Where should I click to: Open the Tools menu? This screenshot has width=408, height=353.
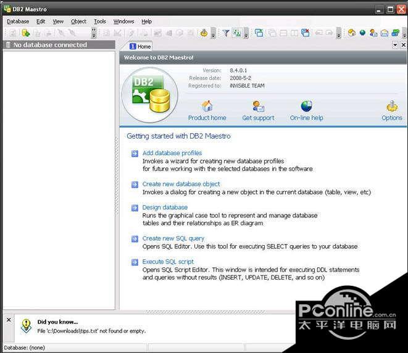coord(100,22)
